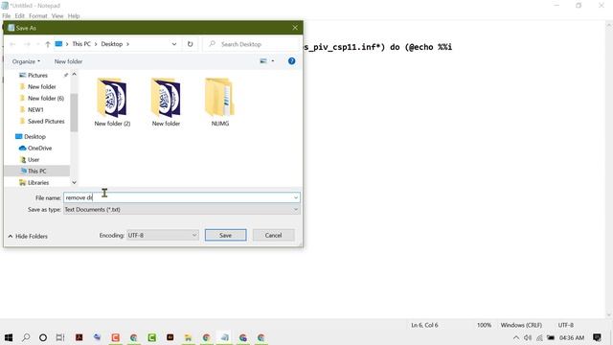This screenshot has width=613, height=345.
Task: Expand the address bar previous locations dropdown
Action: [x=174, y=44]
